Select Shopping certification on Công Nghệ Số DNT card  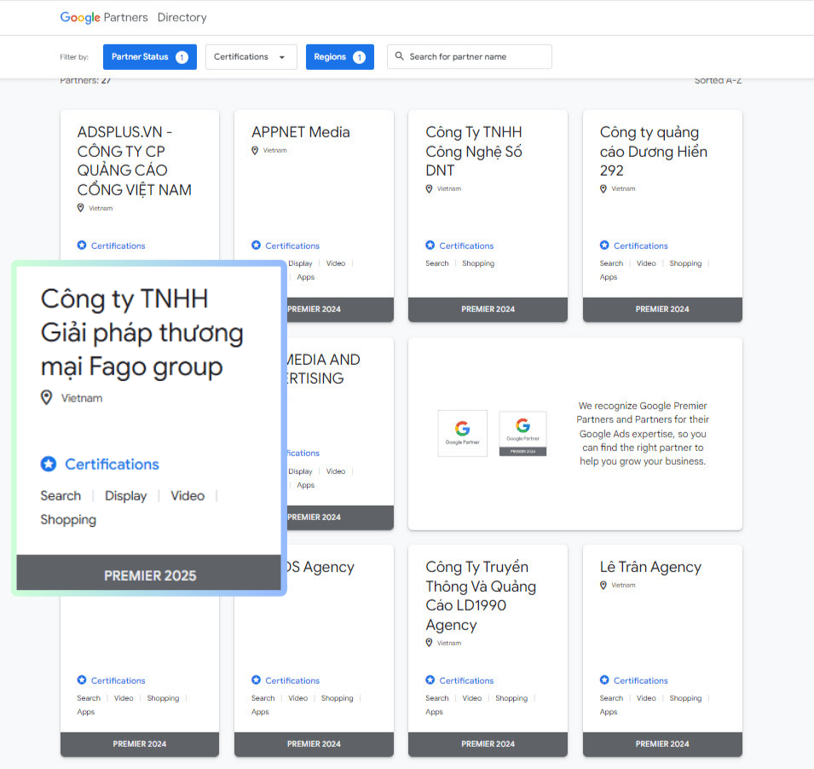click(x=478, y=263)
